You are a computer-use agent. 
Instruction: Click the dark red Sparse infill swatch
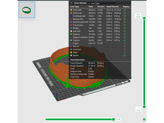pyautogui.click(x=71, y=19)
